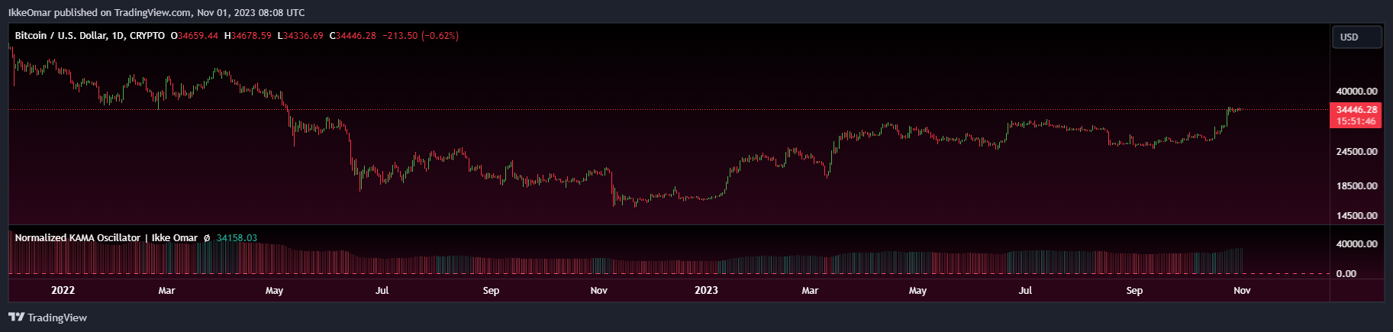Viewport: 1393px width, 332px height.
Task: Click the TradingView logo
Action: [x=47, y=317]
